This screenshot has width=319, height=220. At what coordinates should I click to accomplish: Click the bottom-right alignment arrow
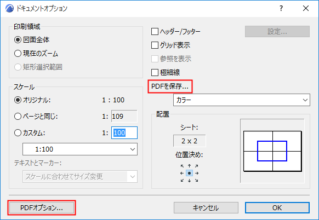(x=197, y=181)
